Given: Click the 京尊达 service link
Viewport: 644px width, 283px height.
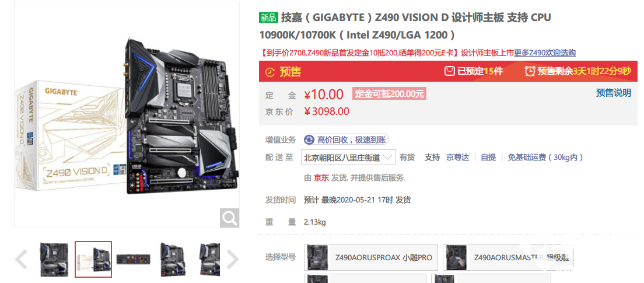Looking at the screenshot, I should click(x=457, y=158).
